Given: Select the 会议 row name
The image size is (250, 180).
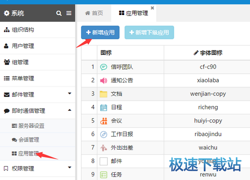Looking at the screenshot, I should click(117, 121).
